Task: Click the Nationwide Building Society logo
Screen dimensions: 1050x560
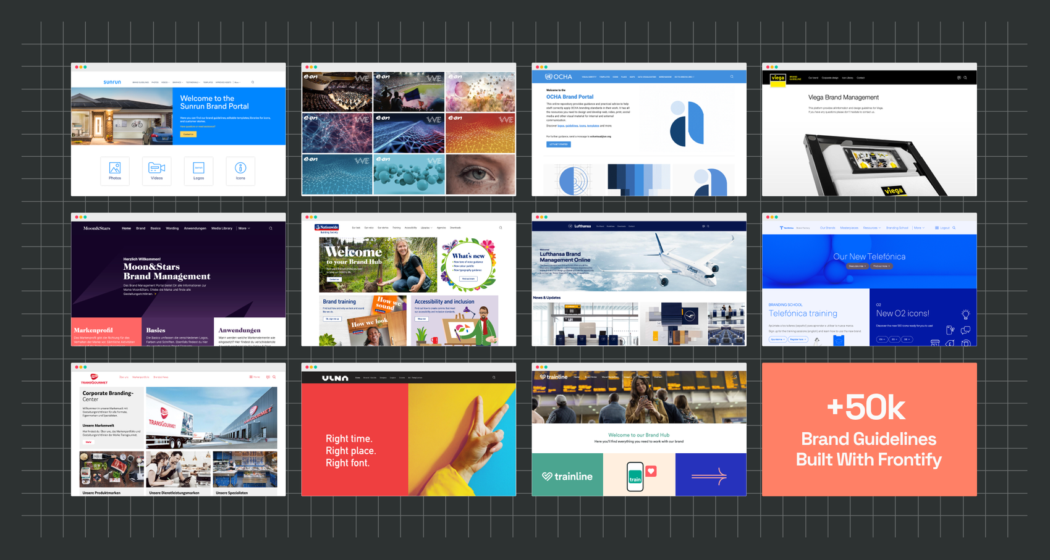Action: [x=327, y=228]
